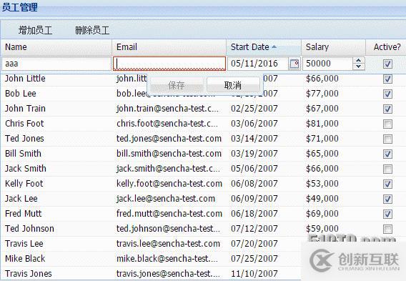The width and height of the screenshot is (406, 281).
Task: Select the John Train name cell
Action: pos(25,109)
